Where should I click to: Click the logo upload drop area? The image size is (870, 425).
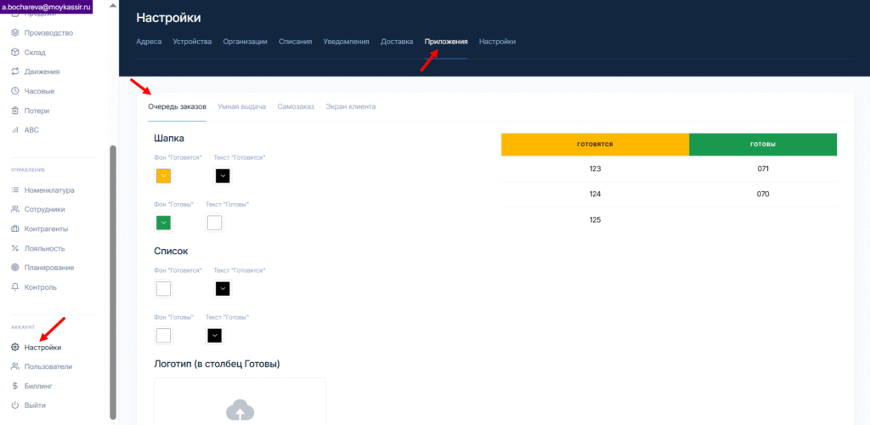(x=240, y=402)
